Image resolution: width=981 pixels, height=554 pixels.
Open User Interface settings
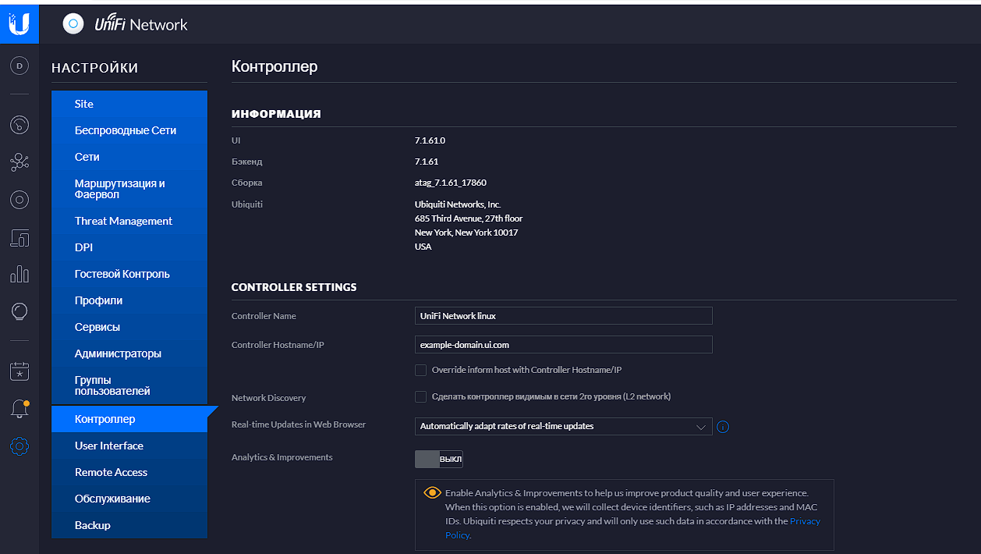tap(129, 446)
